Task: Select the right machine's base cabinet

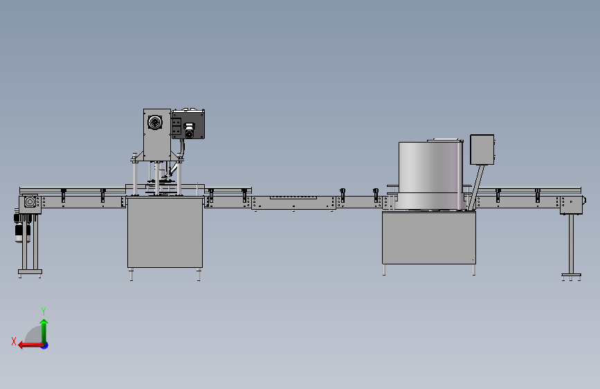Action: [x=428, y=237]
